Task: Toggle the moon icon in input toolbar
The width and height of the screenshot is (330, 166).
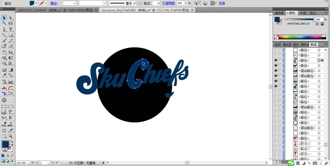Action: (x=304, y=163)
